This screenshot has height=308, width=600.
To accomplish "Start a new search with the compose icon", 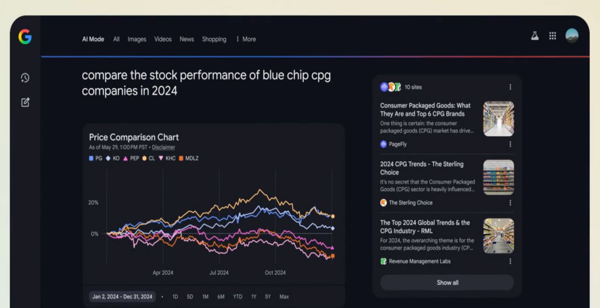I will point(25,102).
